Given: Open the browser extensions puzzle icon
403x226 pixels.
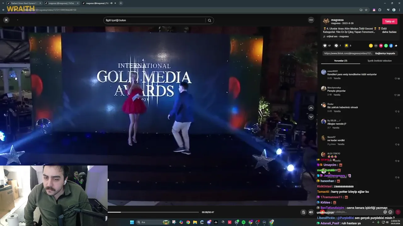Looking at the screenshot, I should coord(380,10).
